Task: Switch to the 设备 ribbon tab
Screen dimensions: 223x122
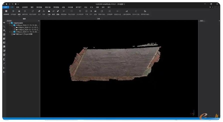Action: pyautogui.click(x=63, y=7)
